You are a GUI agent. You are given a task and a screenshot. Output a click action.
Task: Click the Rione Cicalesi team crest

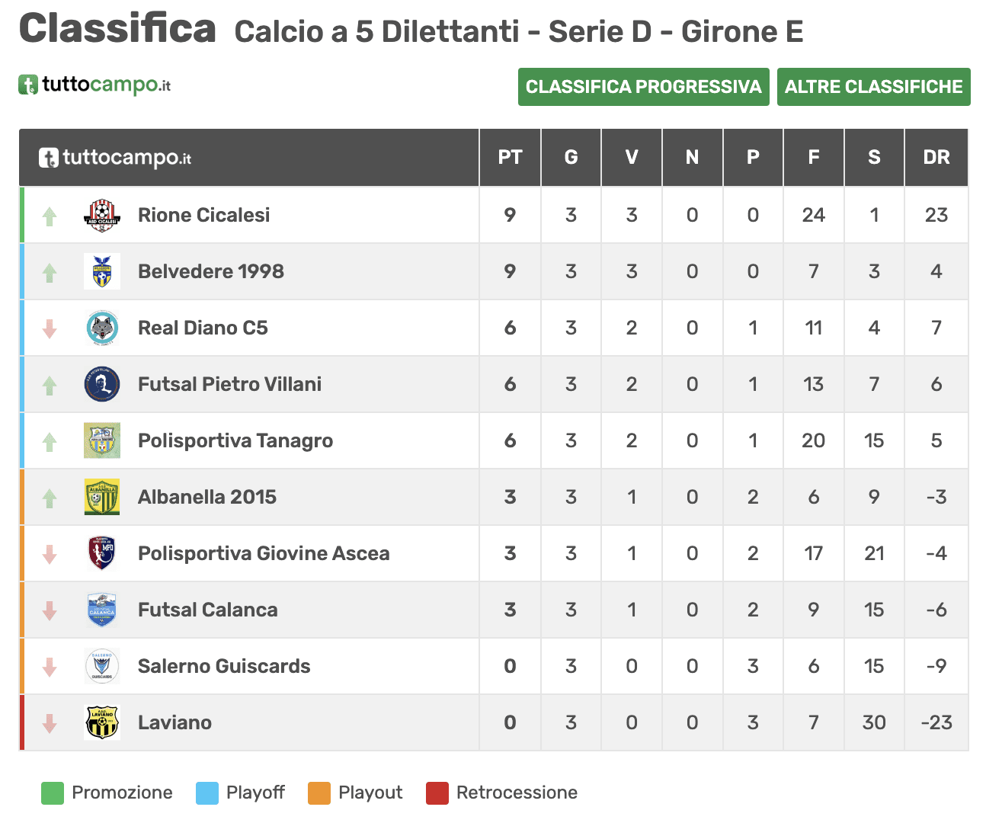(x=102, y=216)
